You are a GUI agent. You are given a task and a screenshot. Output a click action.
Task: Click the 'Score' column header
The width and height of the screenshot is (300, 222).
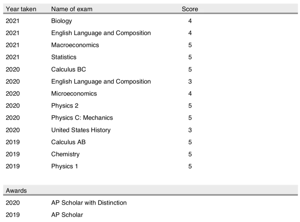pos(190,9)
